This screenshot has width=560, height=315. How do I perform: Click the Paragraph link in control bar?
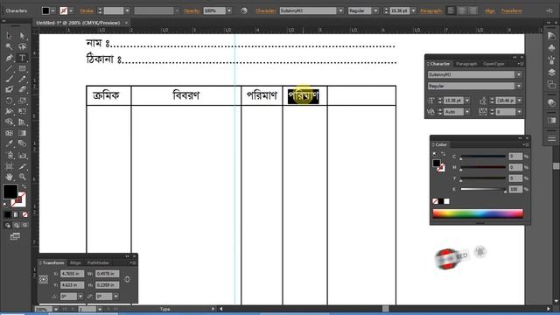pyautogui.click(x=430, y=10)
